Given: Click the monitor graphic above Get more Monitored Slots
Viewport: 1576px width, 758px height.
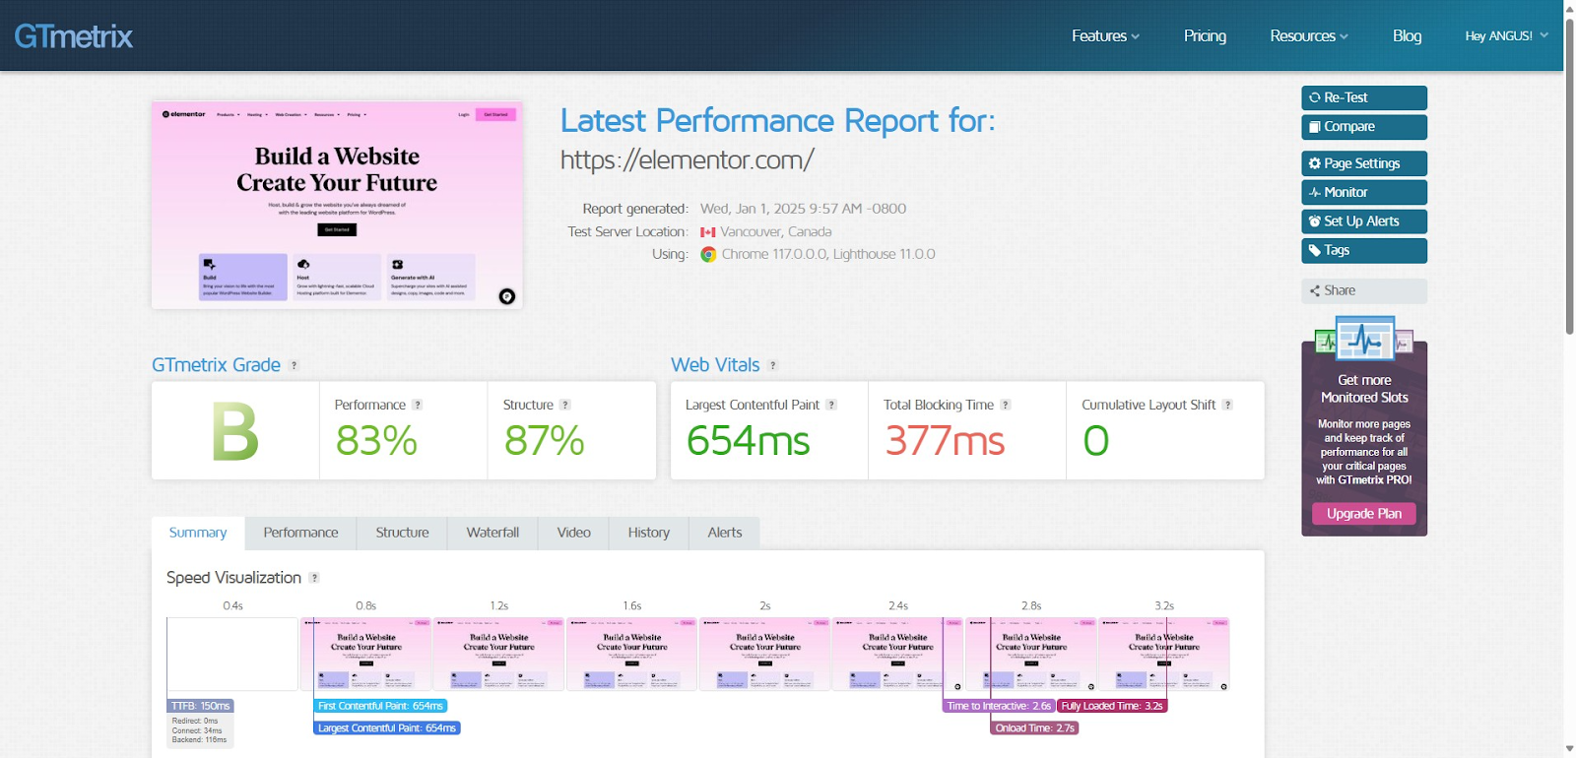Looking at the screenshot, I should [x=1364, y=340].
